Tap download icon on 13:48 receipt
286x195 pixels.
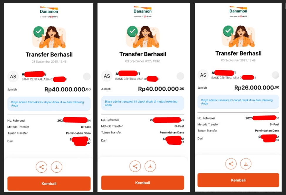[150, 166]
